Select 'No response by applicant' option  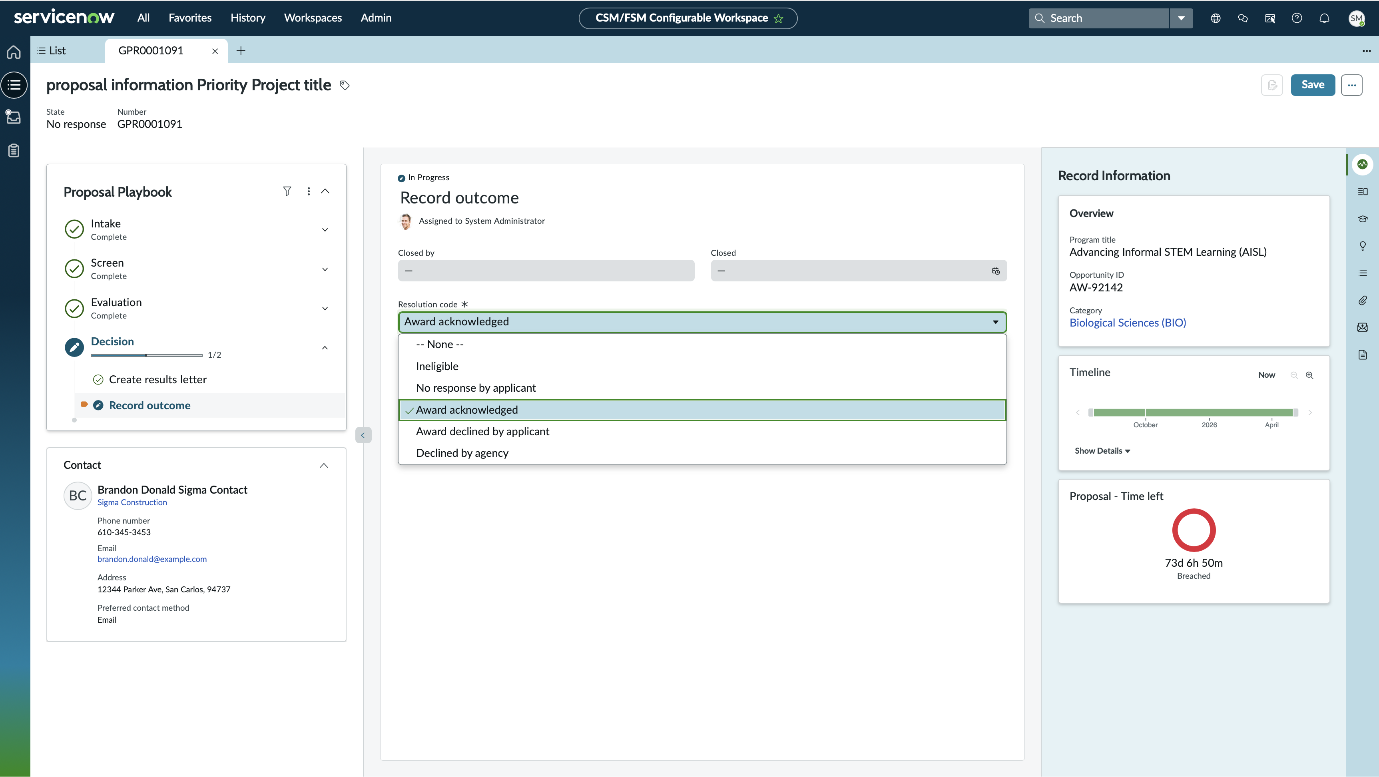tap(702, 388)
